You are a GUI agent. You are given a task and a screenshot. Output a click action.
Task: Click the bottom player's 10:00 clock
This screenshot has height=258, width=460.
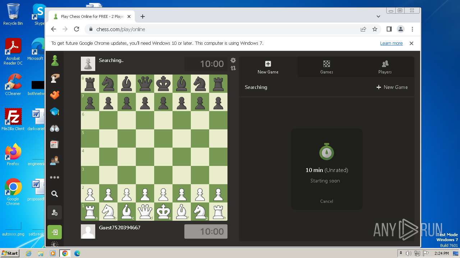click(x=206, y=231)
